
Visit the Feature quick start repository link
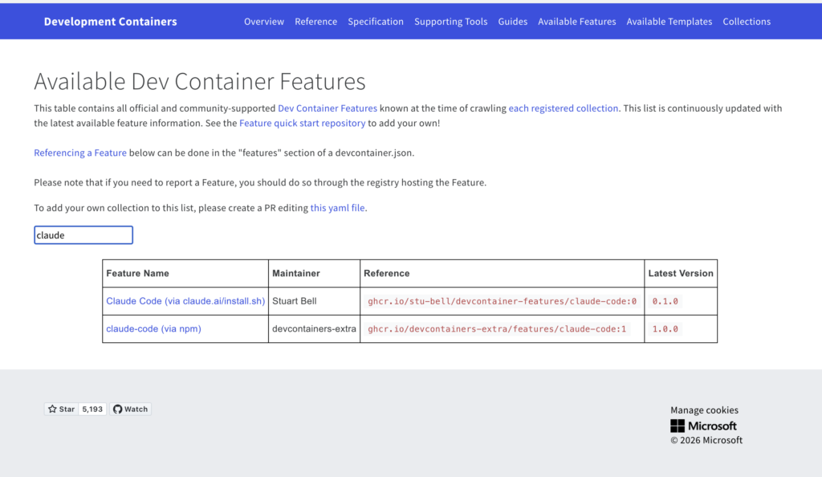pos(302,124)
